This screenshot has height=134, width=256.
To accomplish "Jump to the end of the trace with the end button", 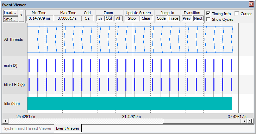I will (x=250, y=121).
